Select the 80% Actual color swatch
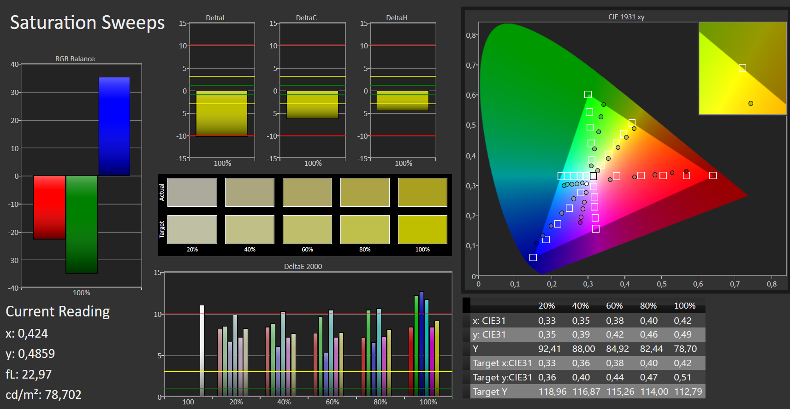 pos(365,192)
